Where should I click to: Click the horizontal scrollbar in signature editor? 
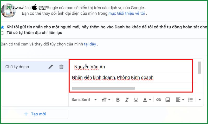click(103, 88)
